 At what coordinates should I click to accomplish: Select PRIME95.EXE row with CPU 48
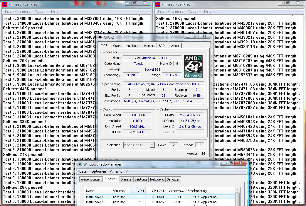(x=160, y=202)
